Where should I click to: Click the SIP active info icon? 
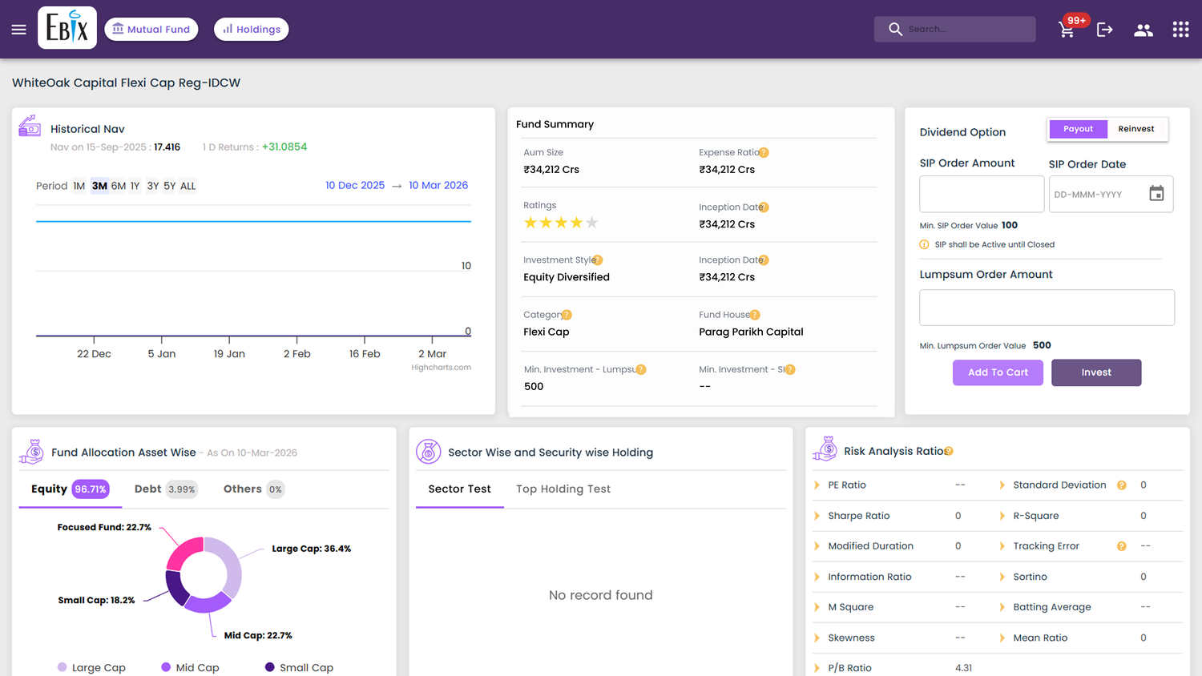tap(924, 245)
